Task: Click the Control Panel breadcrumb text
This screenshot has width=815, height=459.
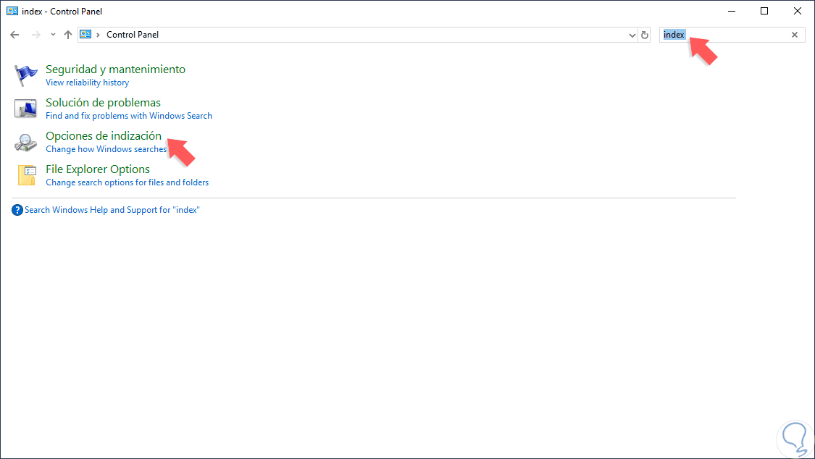Action: 133,35
